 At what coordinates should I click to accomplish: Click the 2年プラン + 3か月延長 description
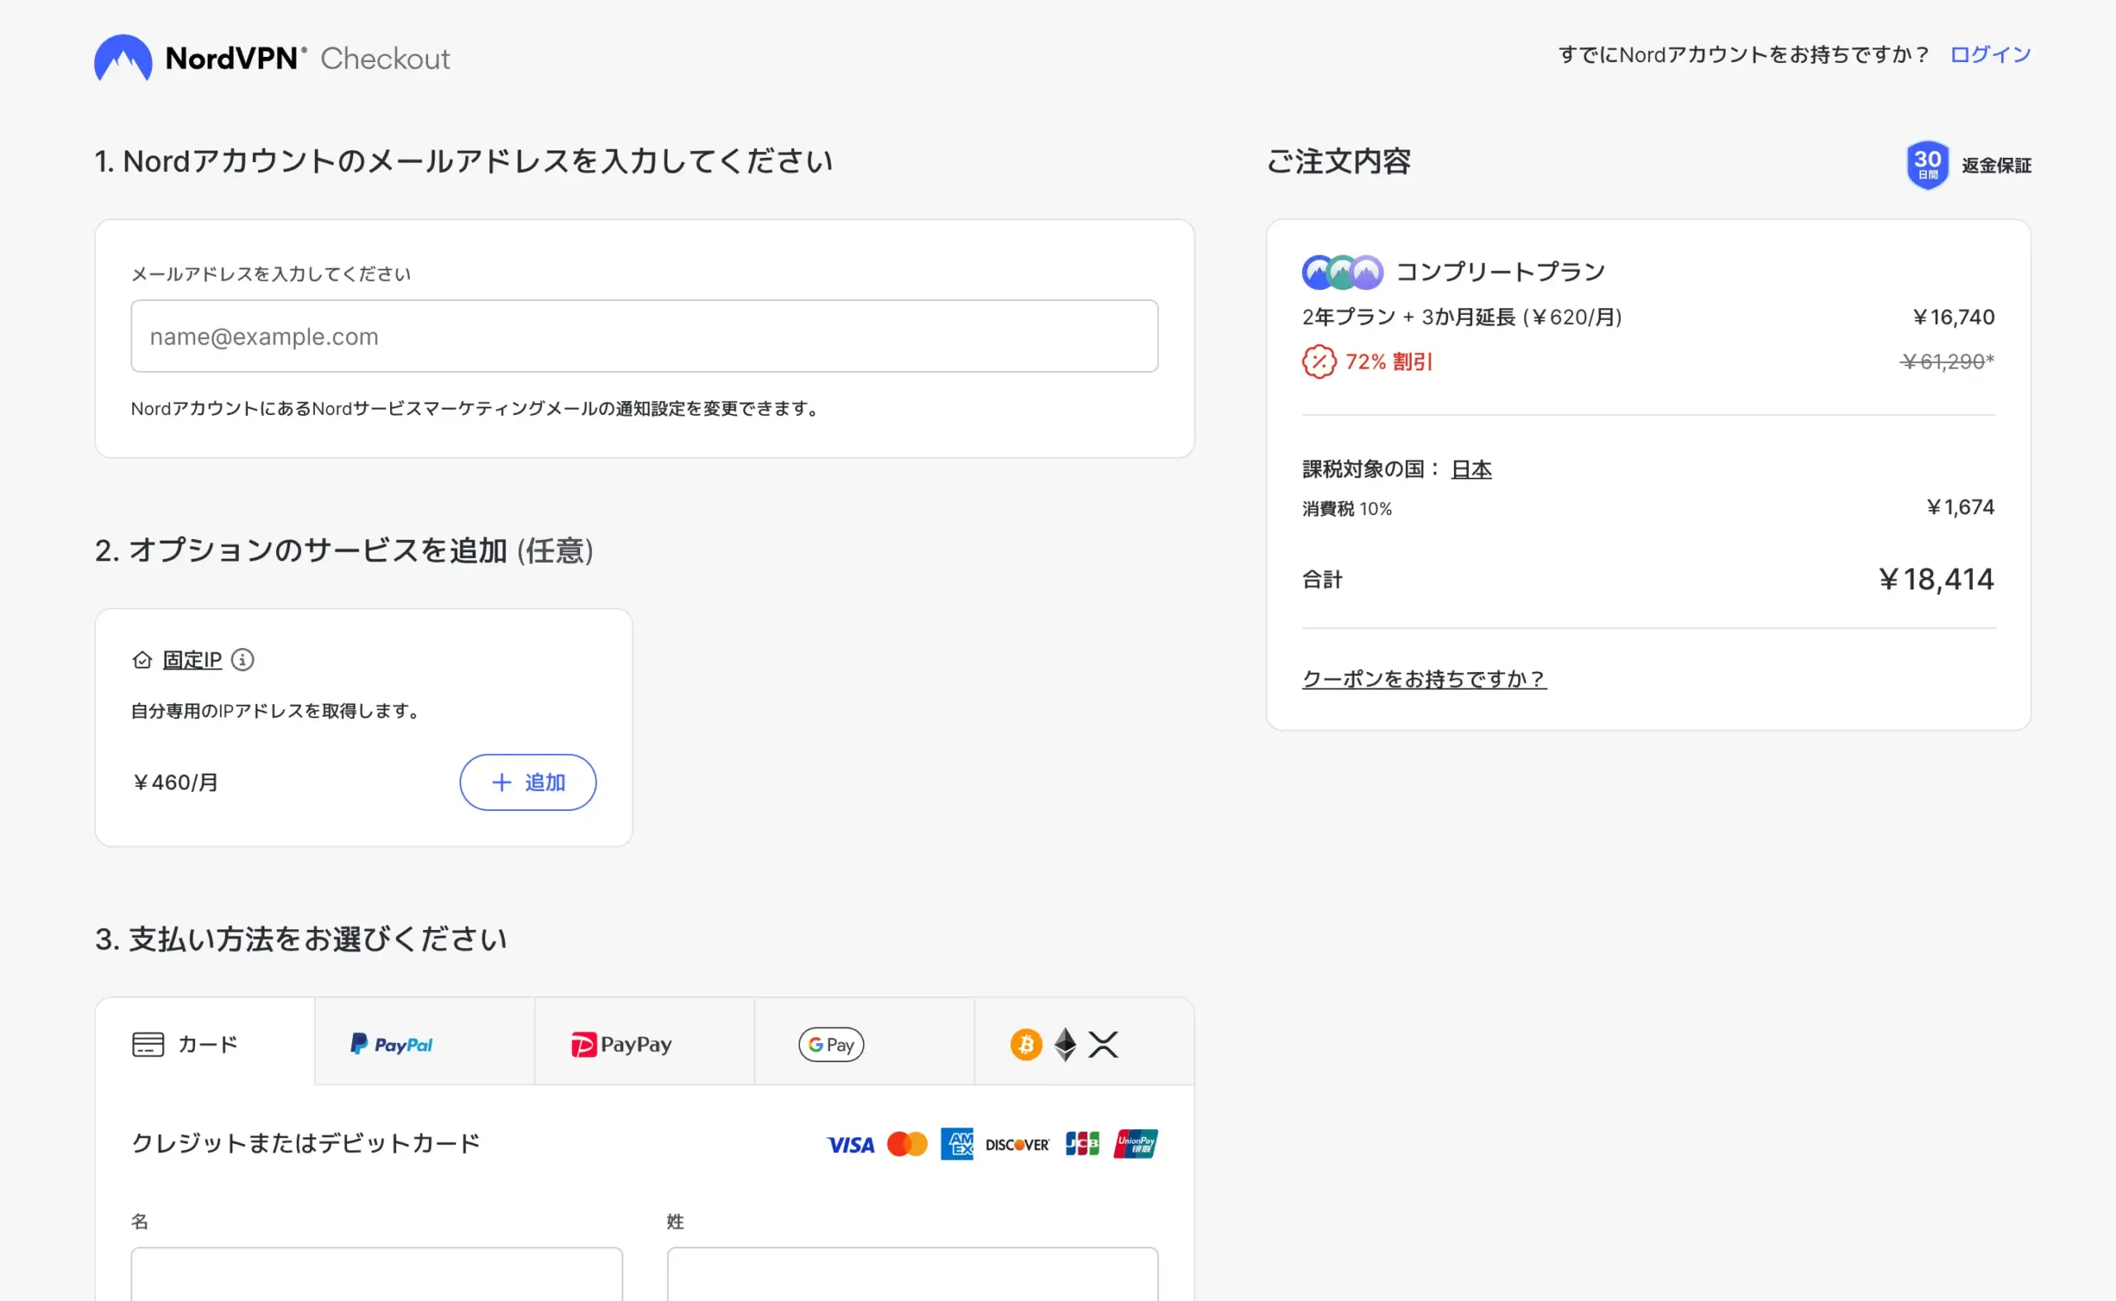(x=1461, y=317)
